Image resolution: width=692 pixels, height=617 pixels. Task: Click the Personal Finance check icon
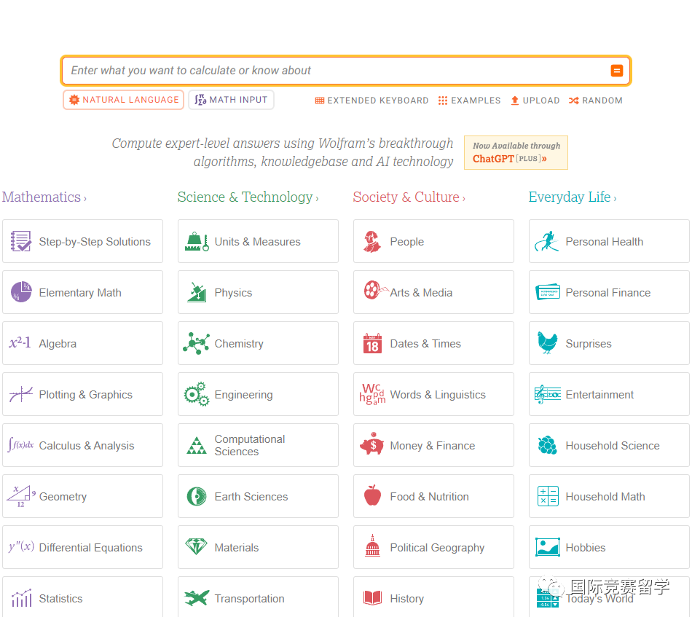tap(547, 292)
